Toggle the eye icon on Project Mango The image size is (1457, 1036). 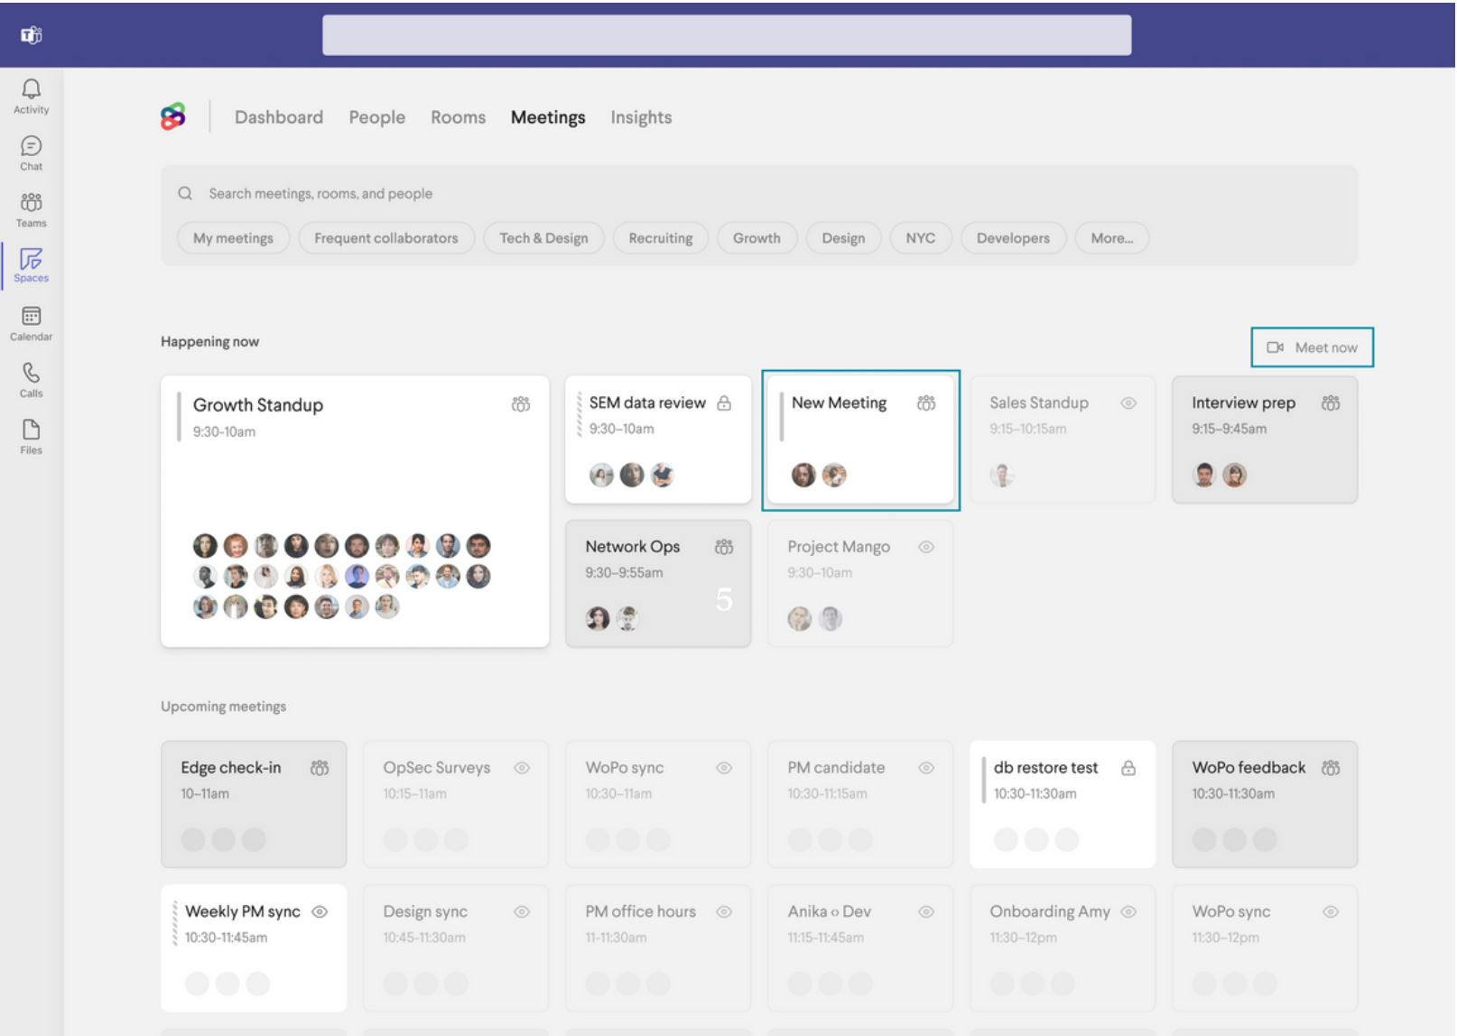[x=926, y=546]
